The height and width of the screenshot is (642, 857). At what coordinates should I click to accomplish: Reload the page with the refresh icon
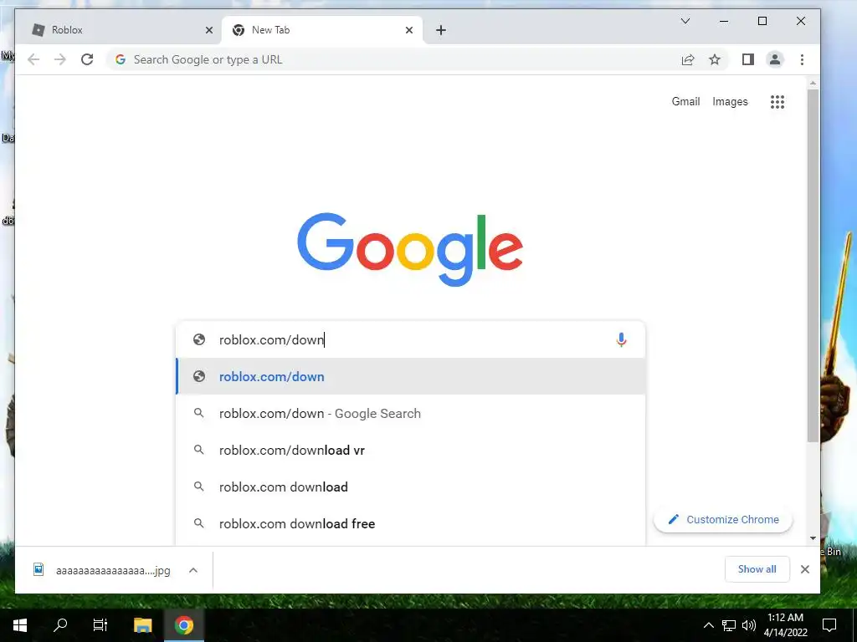(x=87, y=59)
